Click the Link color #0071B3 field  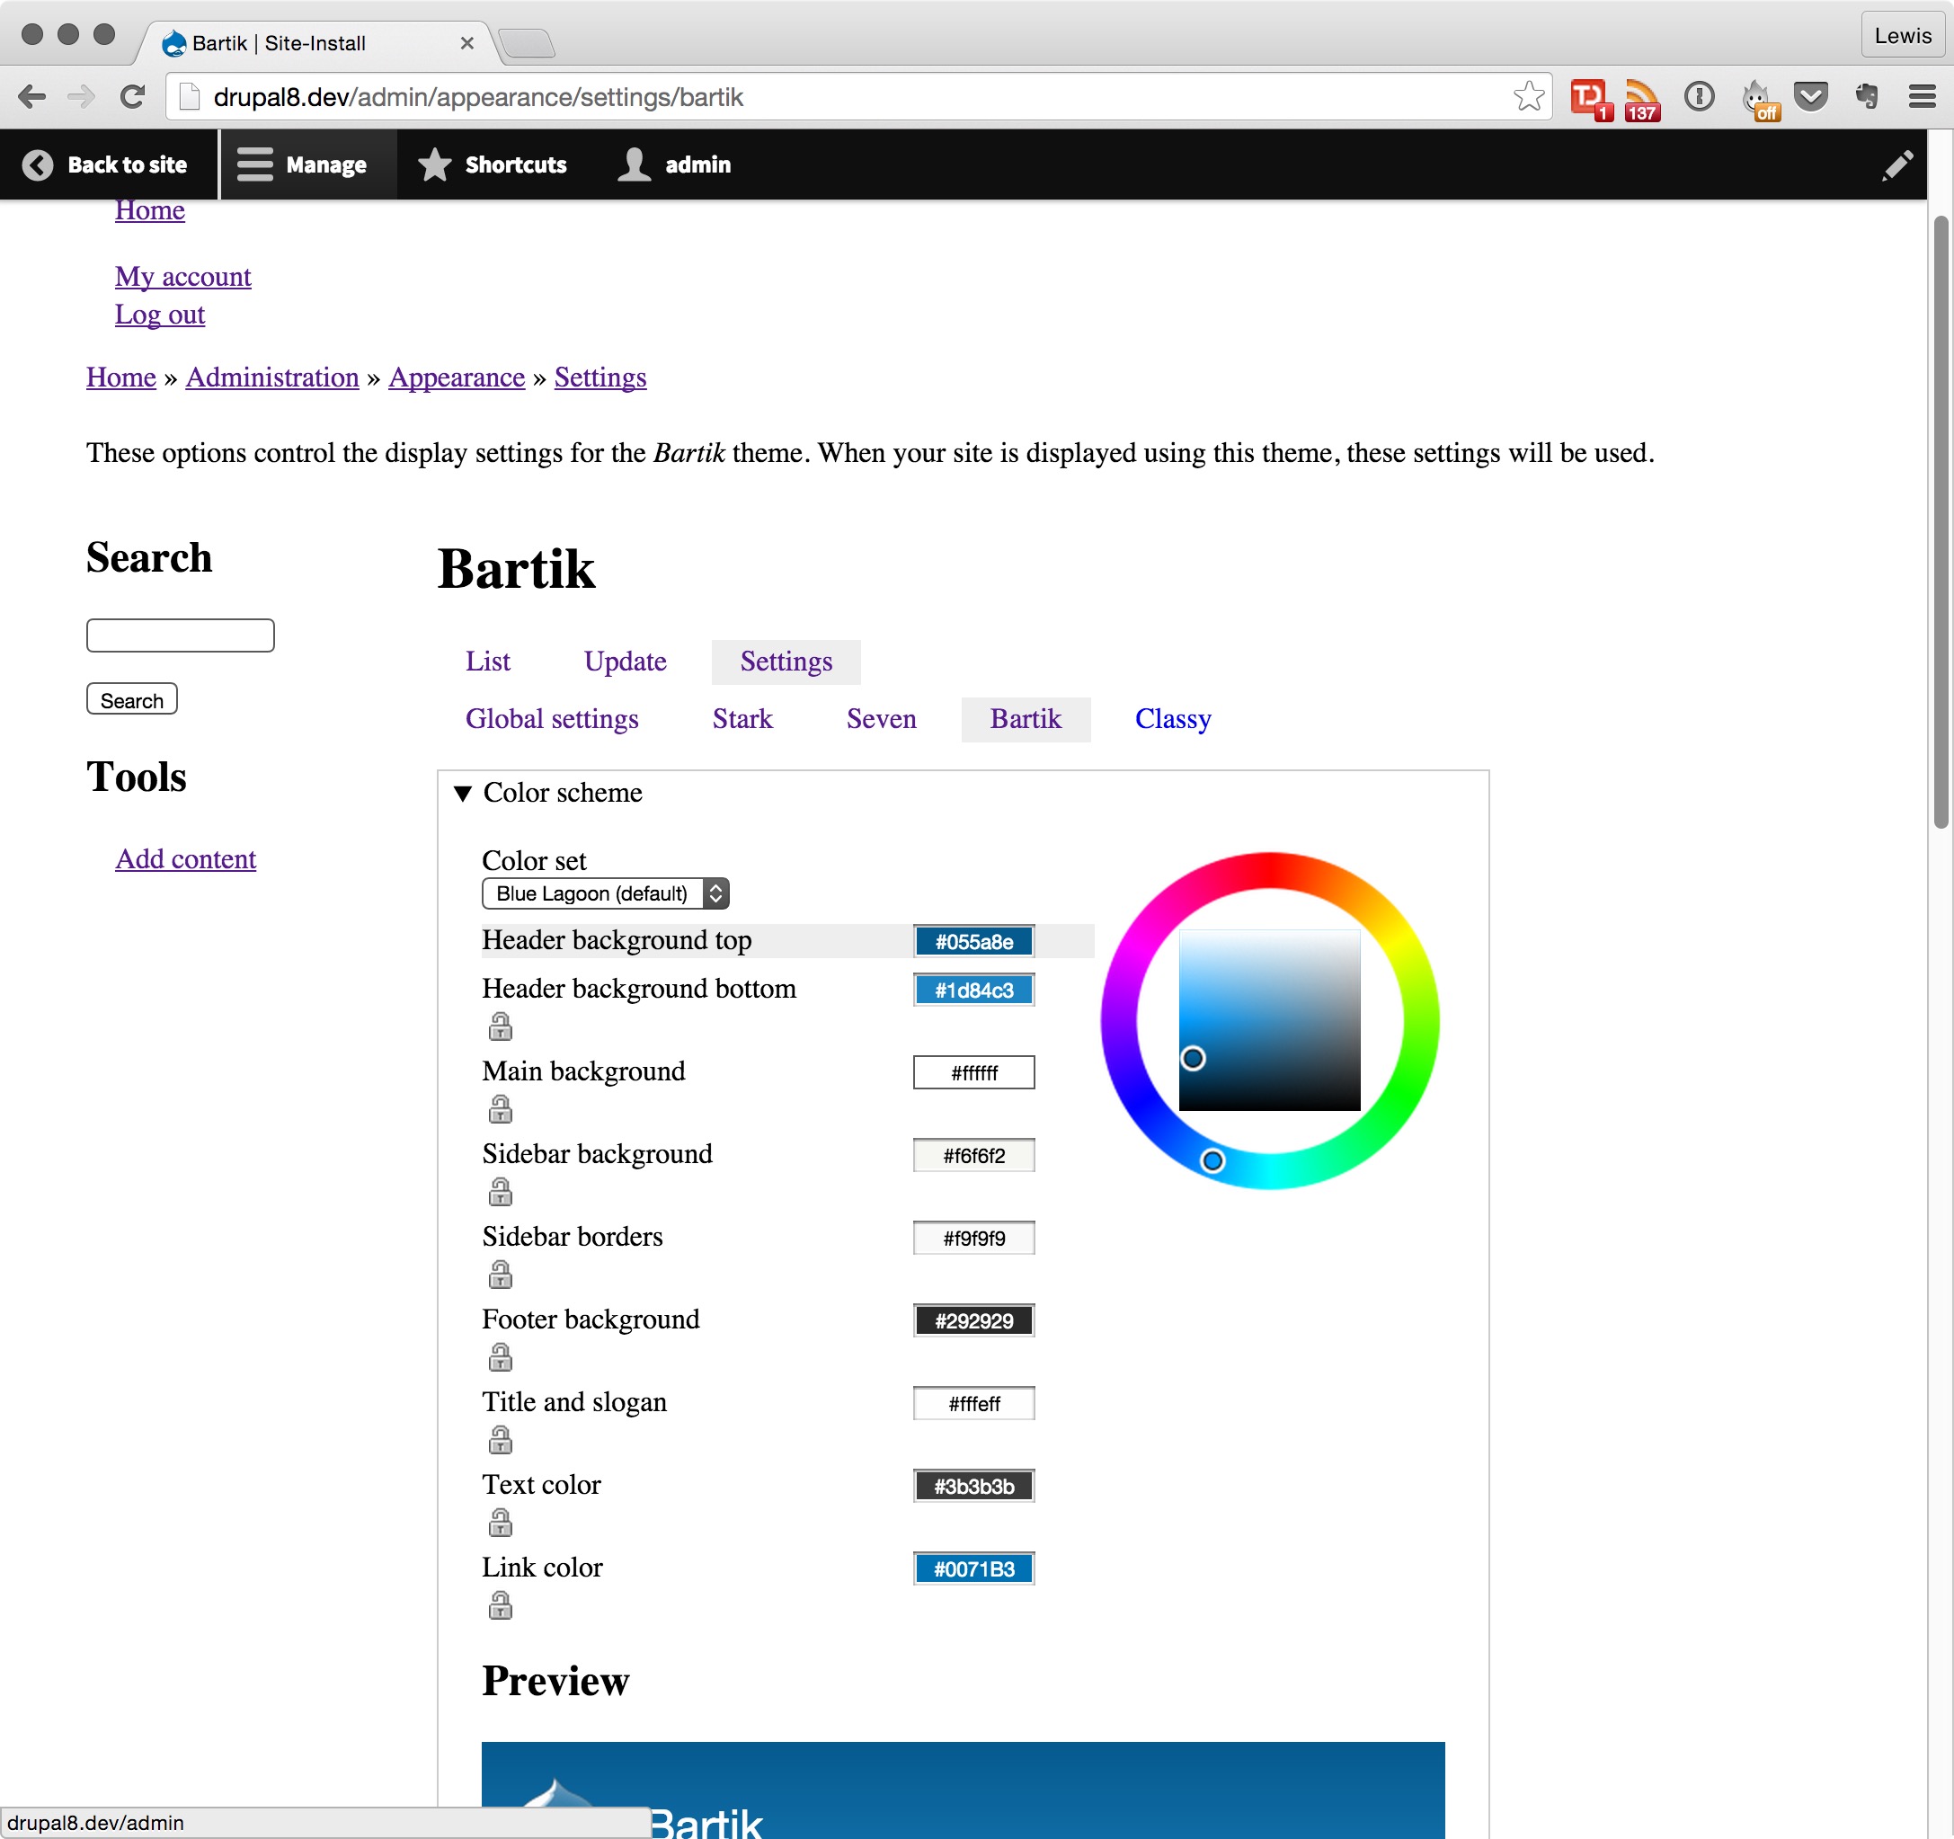[x=973, y=1568]
